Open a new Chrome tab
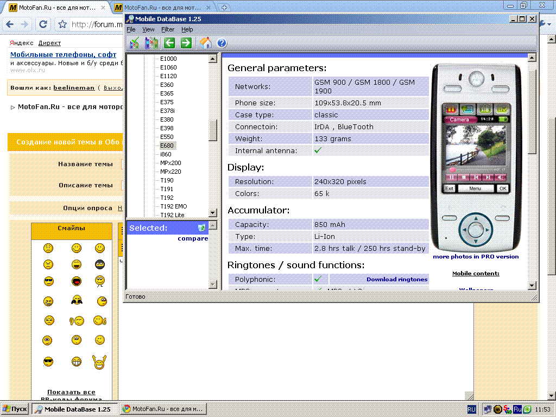 pyautogui.click(x=224, y=8)
